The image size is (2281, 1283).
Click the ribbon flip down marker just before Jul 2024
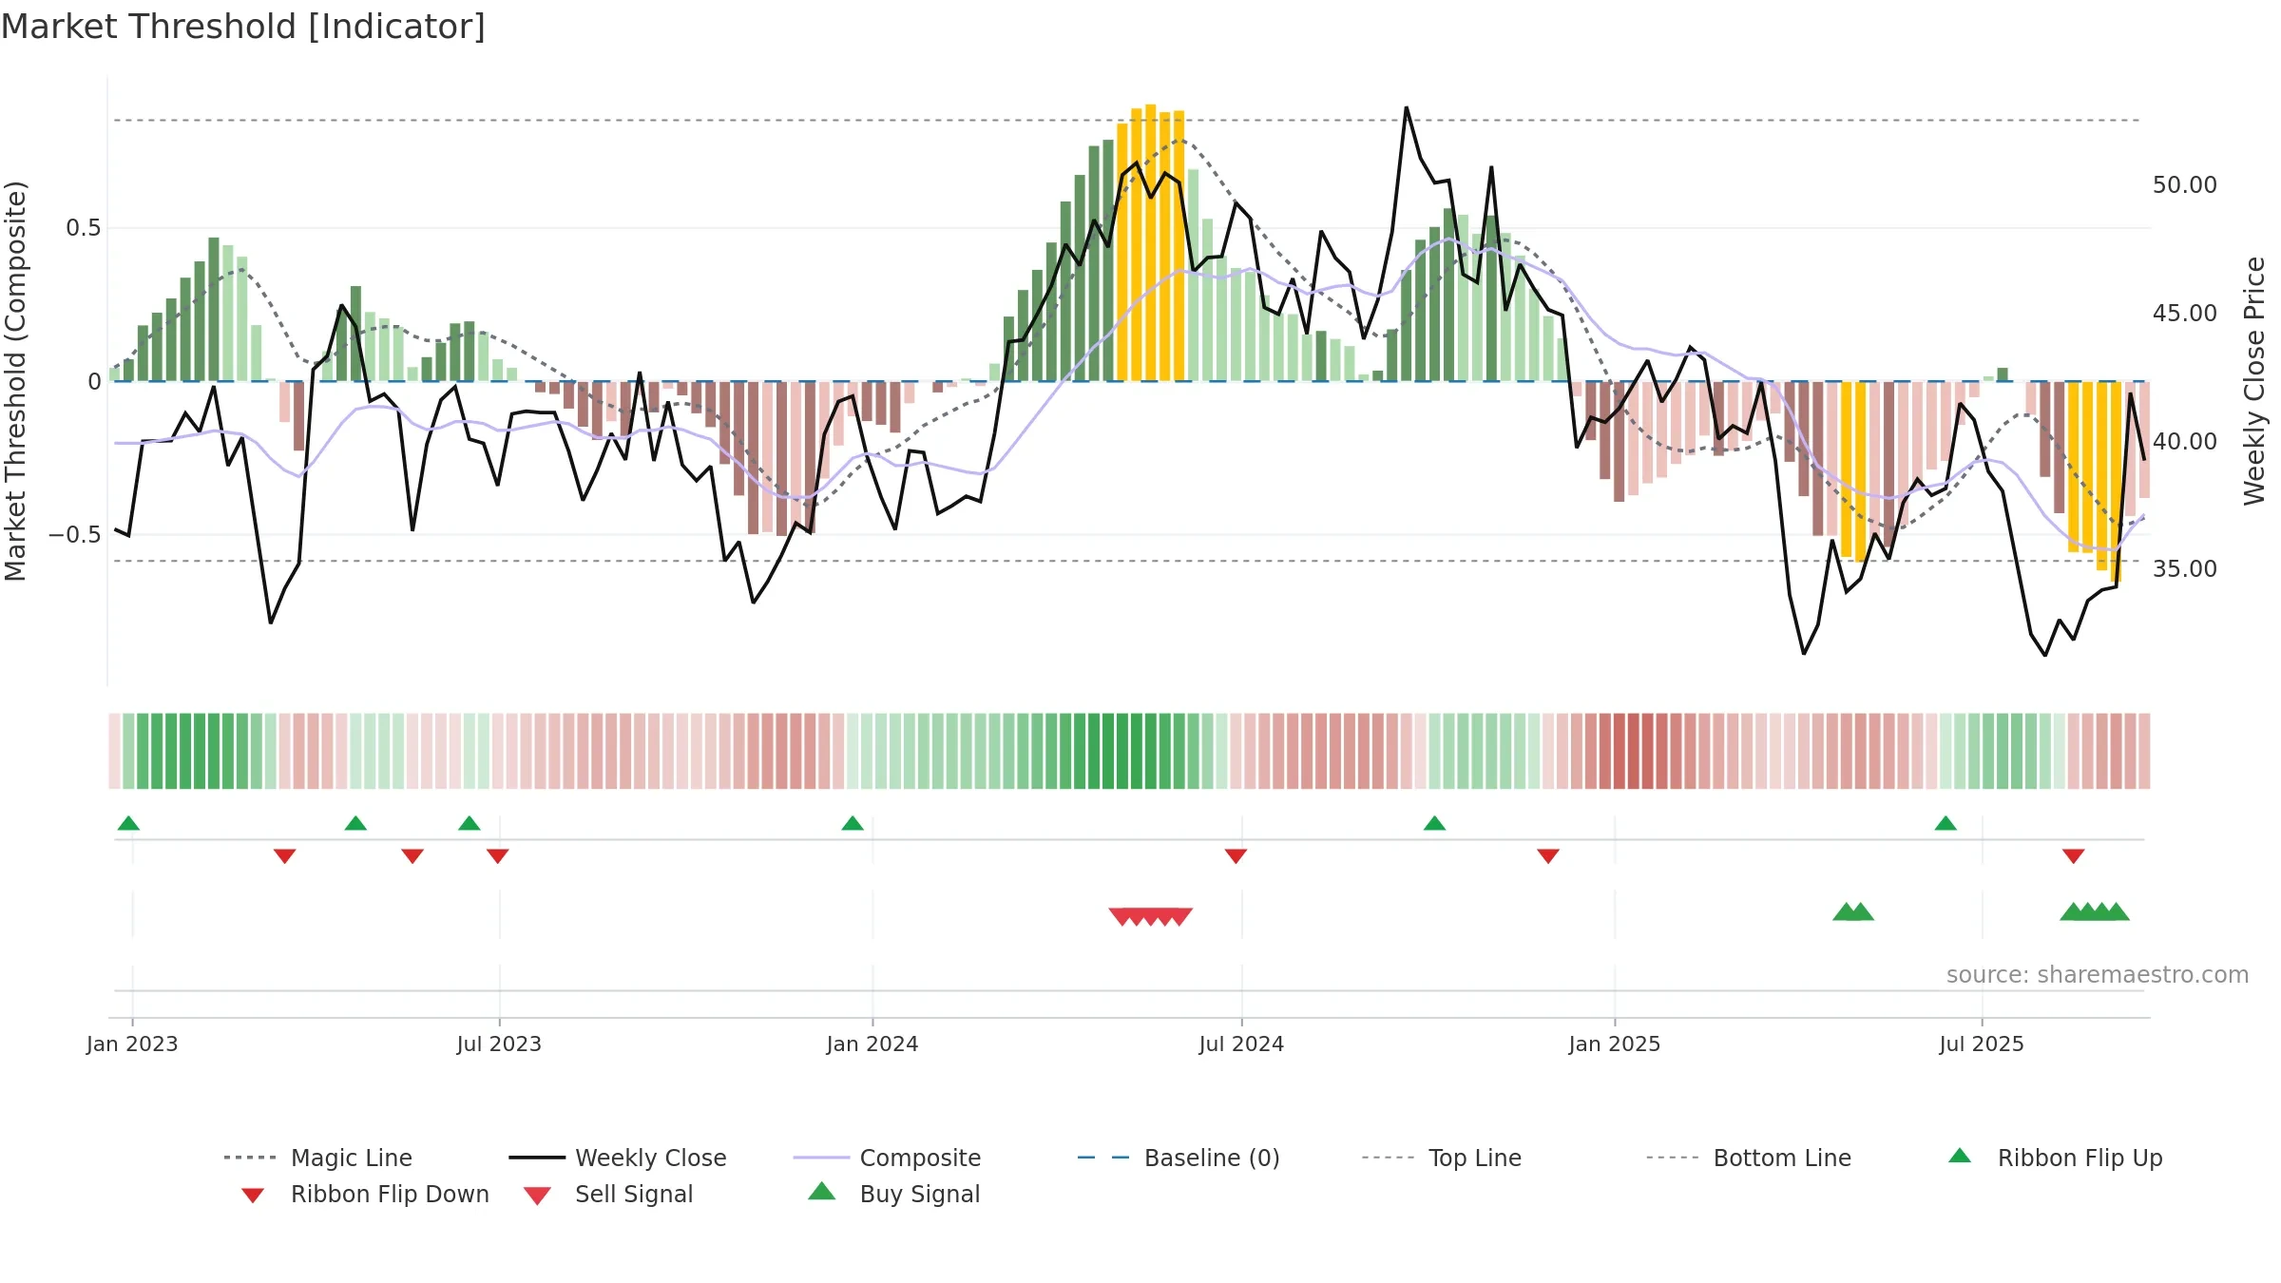1236,856
